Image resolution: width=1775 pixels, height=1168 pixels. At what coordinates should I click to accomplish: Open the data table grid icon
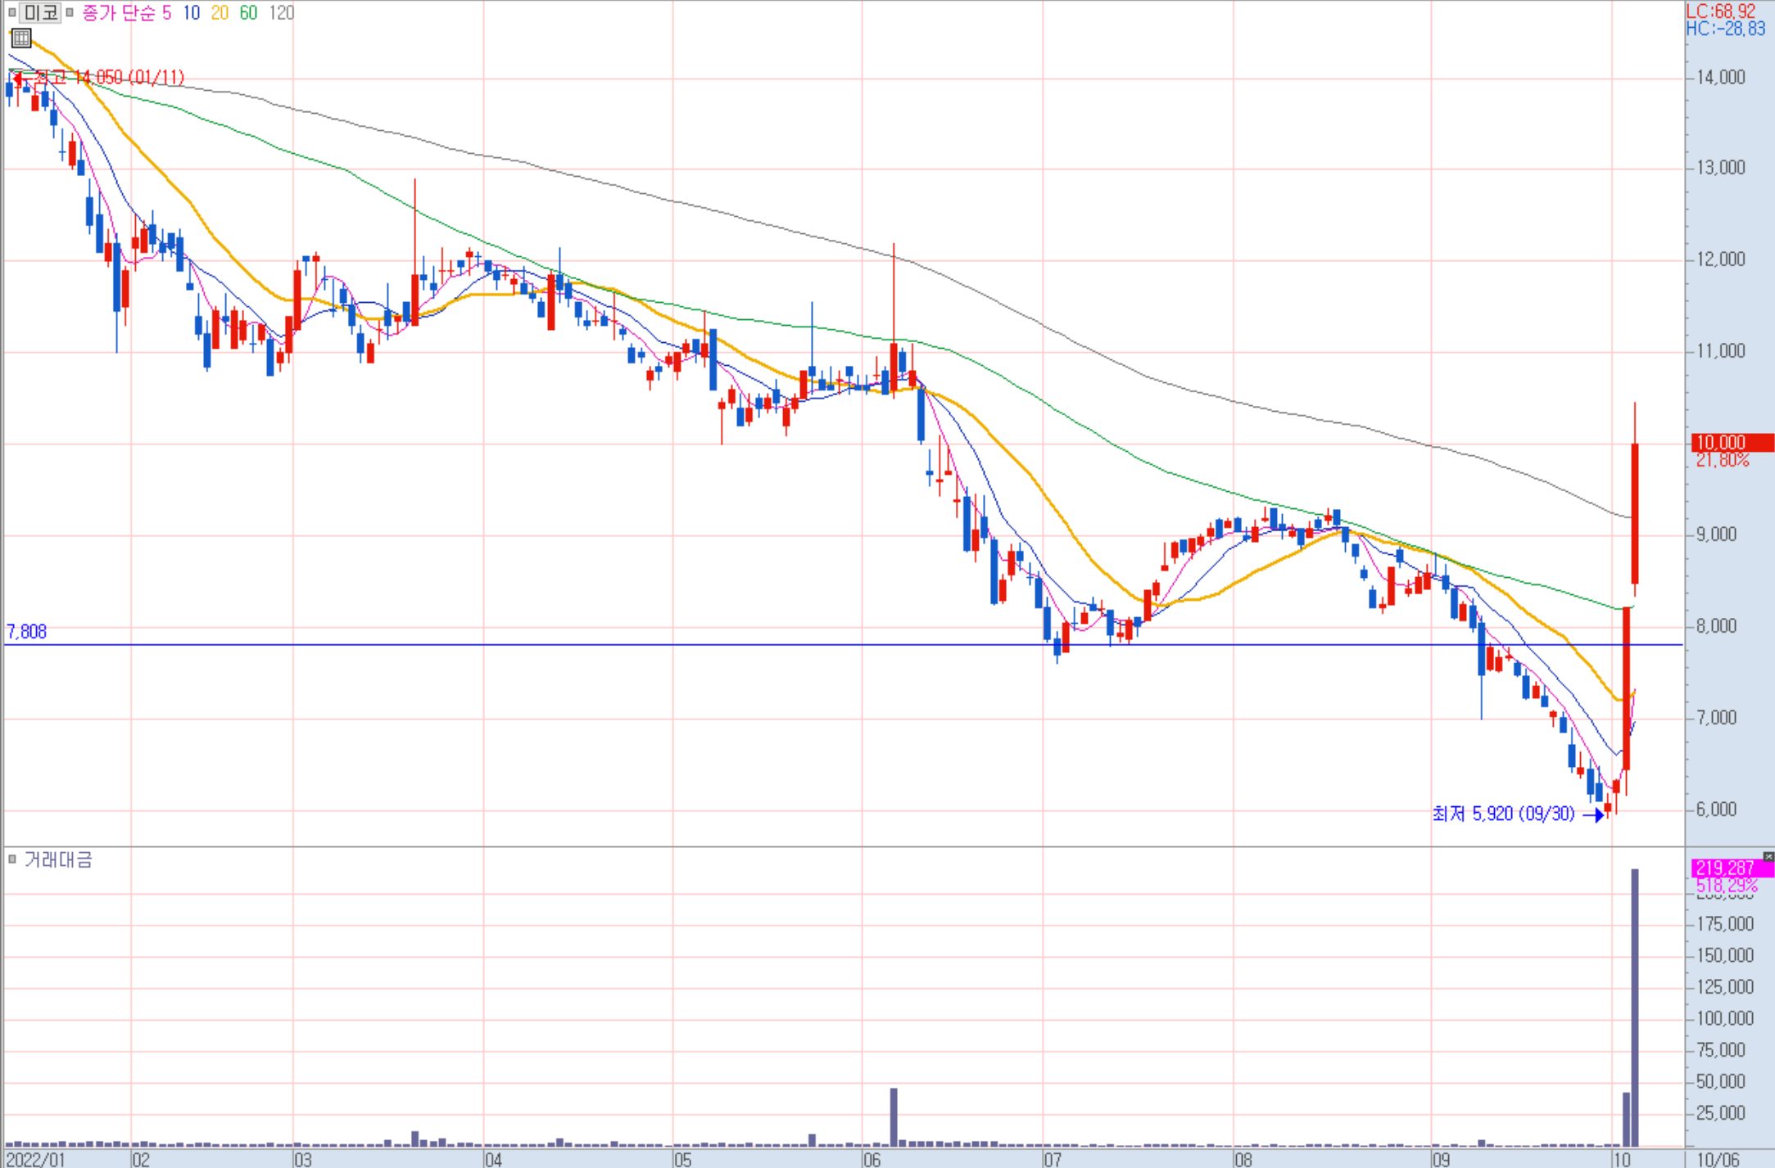coord(21,38)
